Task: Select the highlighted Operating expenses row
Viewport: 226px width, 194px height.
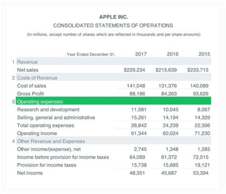Action: click(113, 101)
